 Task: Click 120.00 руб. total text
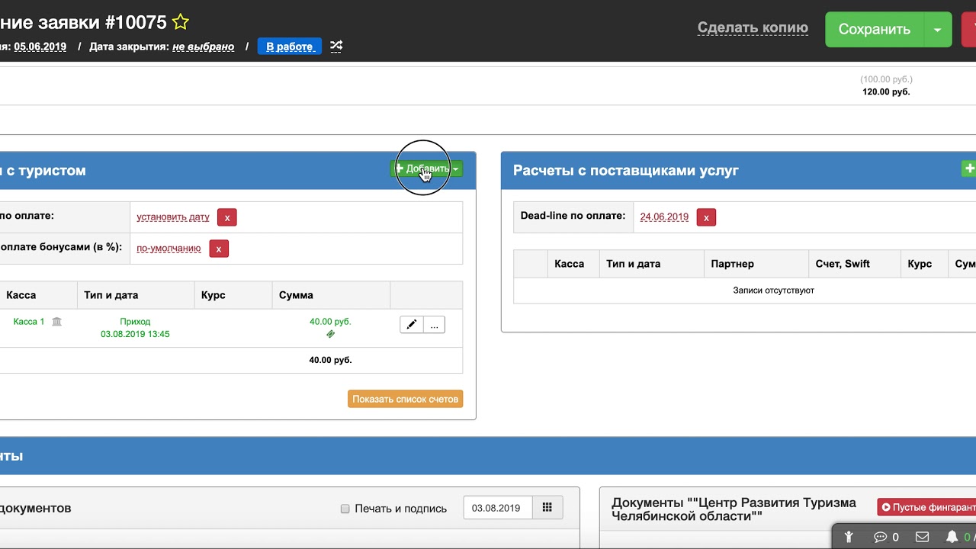click(x=886, y=91)
